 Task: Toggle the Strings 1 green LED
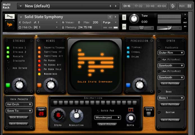pyautogui.click(x=8, y=48)
